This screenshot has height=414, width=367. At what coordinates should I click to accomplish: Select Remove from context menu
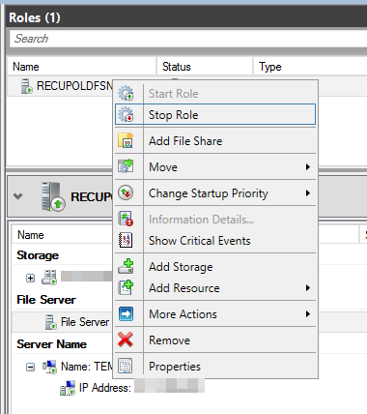(215, 340)
